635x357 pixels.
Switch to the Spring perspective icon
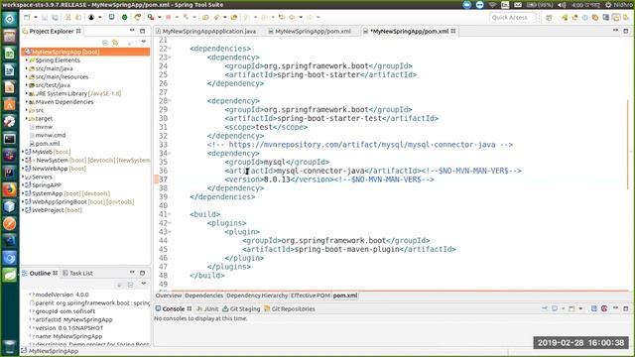[x=565, y=18]
